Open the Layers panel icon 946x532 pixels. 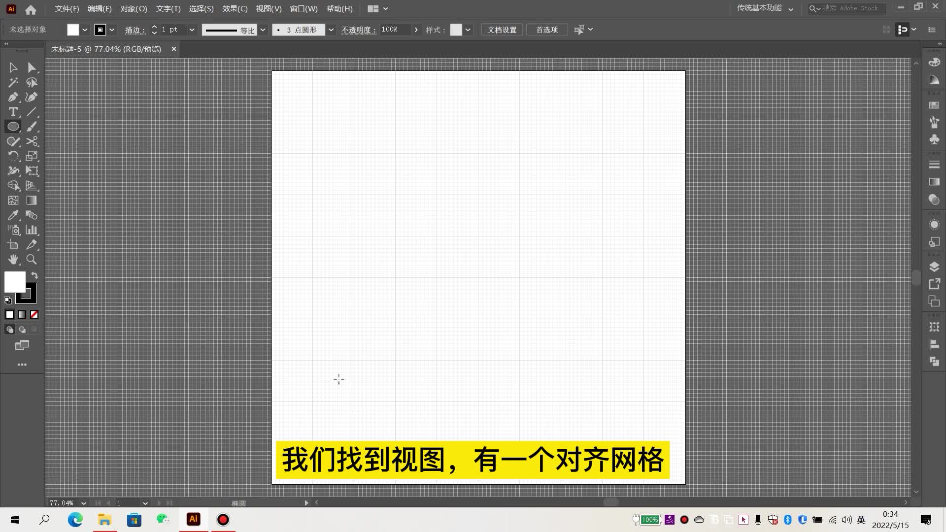point(934,266)
